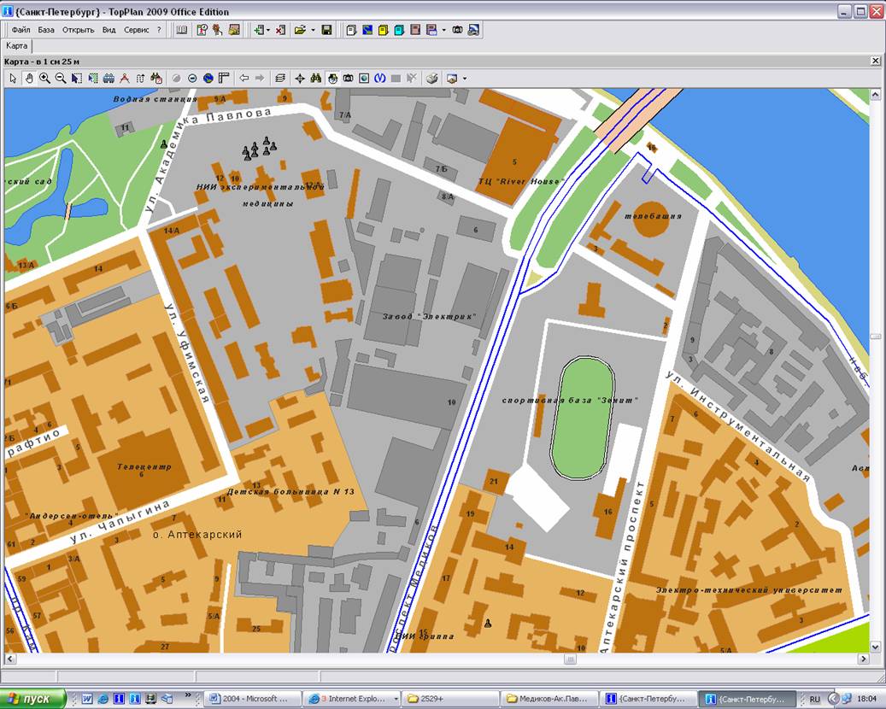Open dropdown arrow next to add-document icon
The width and height of the screenshot is (886, 709).
coord(268,30)
